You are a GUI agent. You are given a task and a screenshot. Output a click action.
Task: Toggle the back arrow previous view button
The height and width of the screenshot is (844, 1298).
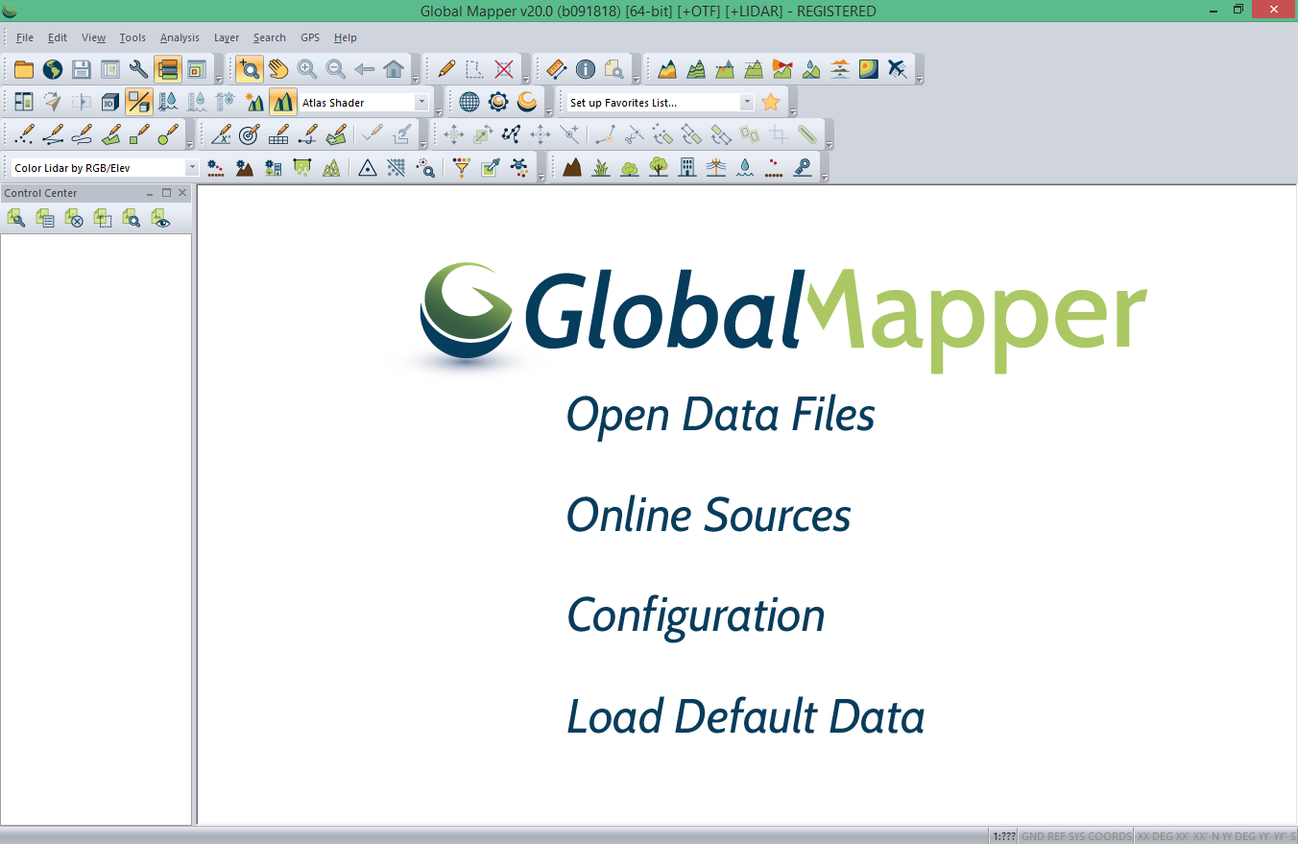point(364,69)
